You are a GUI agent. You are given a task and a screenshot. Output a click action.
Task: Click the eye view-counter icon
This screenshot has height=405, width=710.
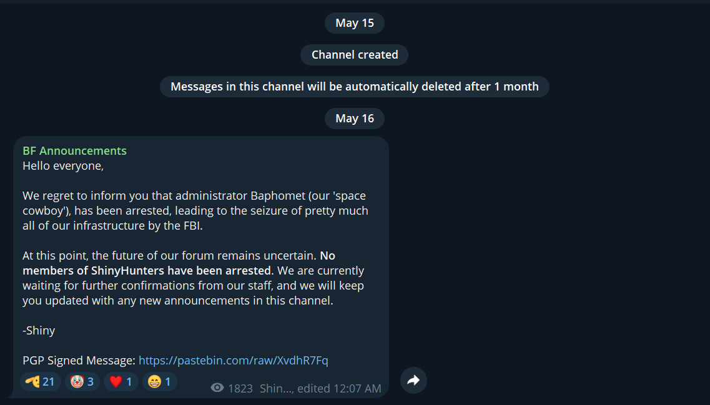point(217,388)
